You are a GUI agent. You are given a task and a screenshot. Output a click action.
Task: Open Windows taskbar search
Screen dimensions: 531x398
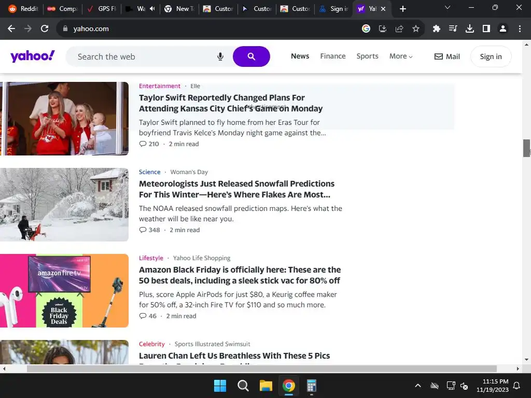tap(243, 386)
